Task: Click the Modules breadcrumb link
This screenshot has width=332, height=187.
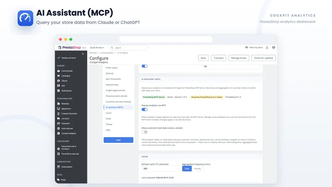Action: [93, 53]
